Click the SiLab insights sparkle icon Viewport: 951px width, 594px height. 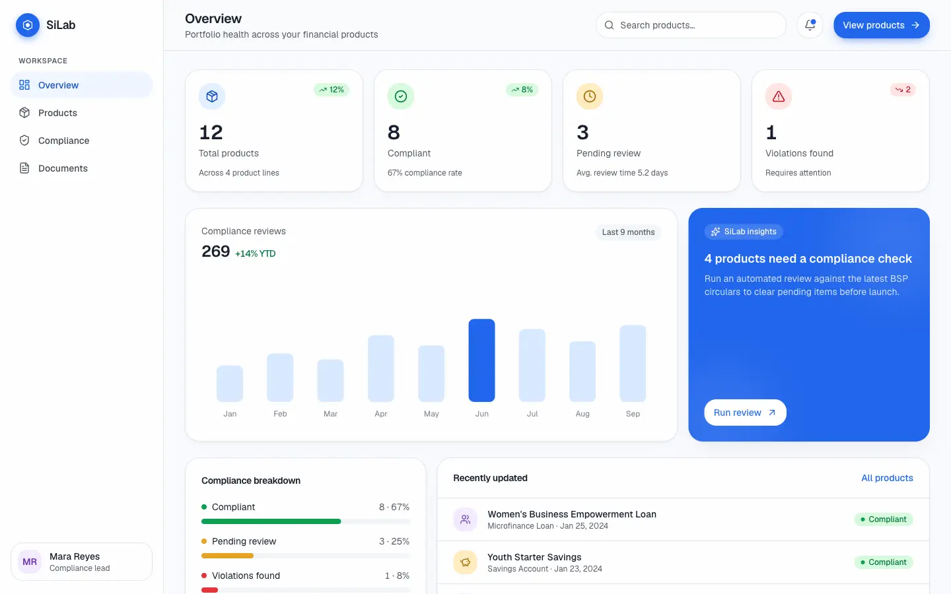(x=715, y=232)
